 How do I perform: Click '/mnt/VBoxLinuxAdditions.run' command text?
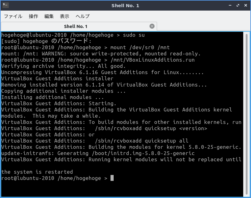tap(152, 60)
